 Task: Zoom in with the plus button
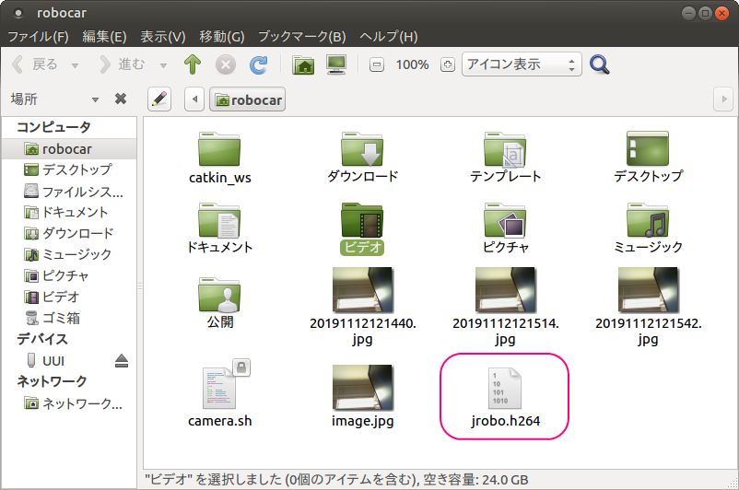click(x=447, y=64)
